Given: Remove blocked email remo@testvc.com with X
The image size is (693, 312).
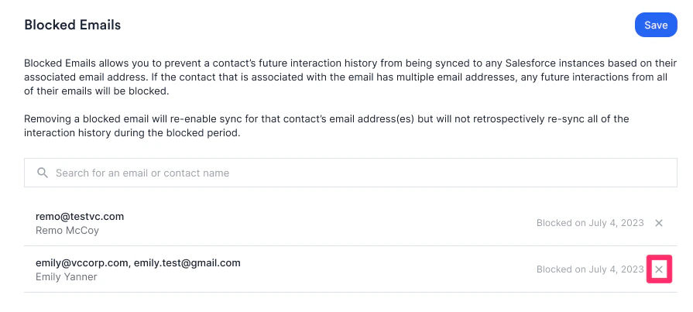Looking at the screenshot, I should pos(658,223).
